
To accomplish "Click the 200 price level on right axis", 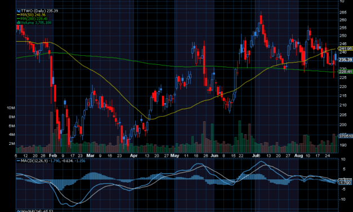I will [x=343, y=125].
